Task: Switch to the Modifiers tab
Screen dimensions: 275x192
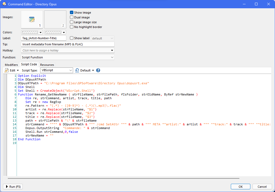Action: [x=12, y=65]
